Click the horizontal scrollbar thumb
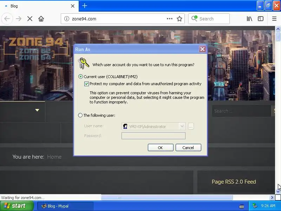281x211 pixels. tap(166, 198)
